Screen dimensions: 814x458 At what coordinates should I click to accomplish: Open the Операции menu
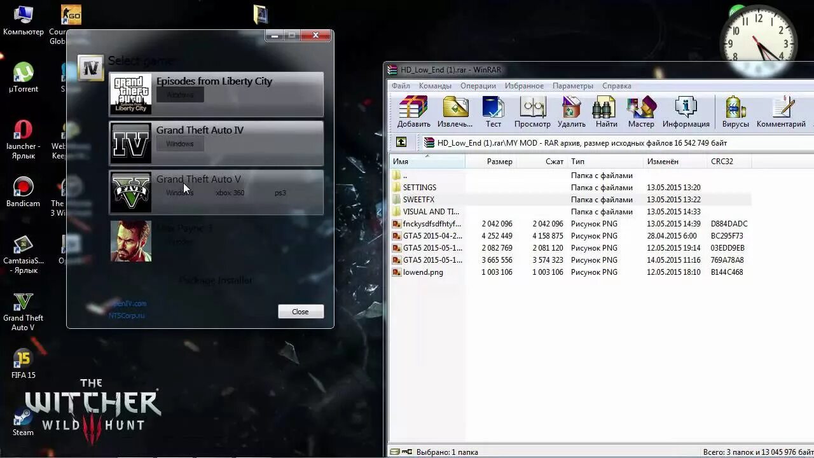[x=478, y=86]
